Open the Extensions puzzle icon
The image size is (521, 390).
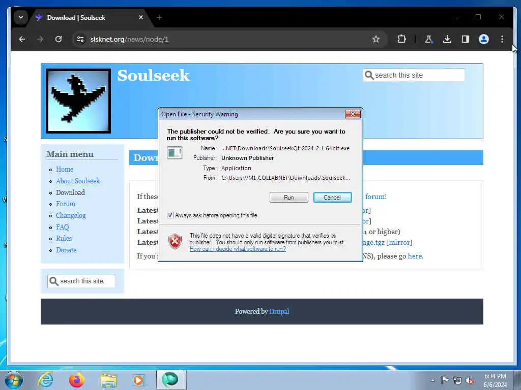click(401, 39)
